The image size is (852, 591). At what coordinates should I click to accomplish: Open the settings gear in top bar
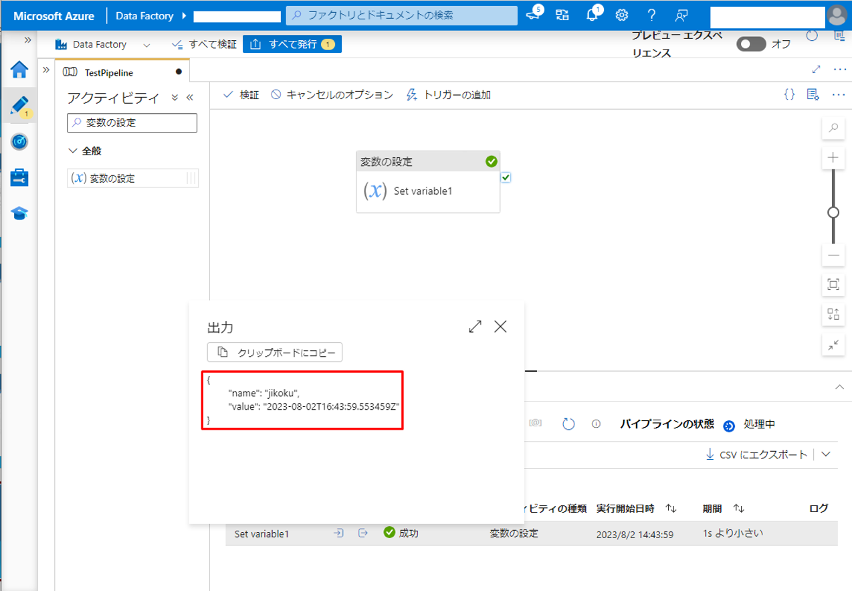coord(622,15)
